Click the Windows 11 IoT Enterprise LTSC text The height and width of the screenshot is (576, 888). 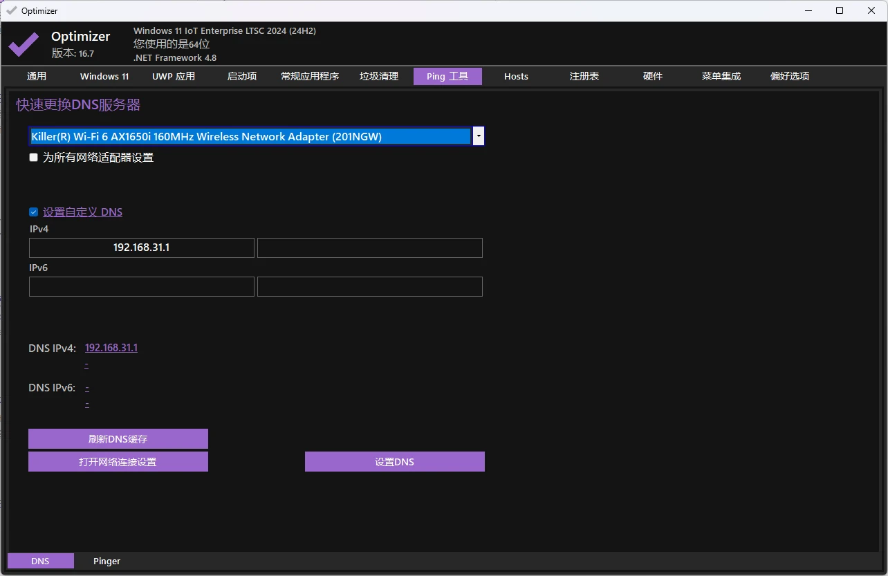(x=225, y=31)
